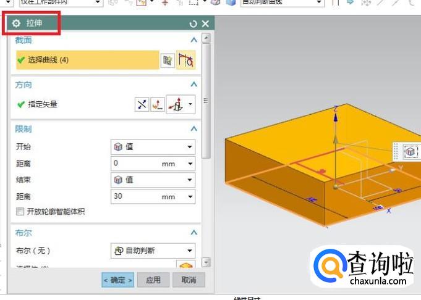Click the 确定 button

tap(117, 280)
